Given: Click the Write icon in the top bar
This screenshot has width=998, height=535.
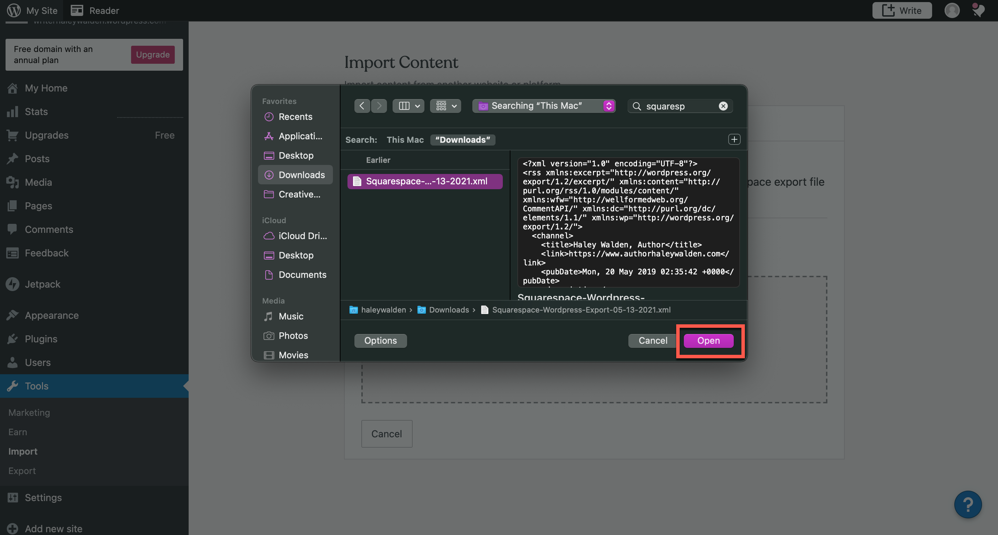Looking at the screenshot, I should click(889, 10).
